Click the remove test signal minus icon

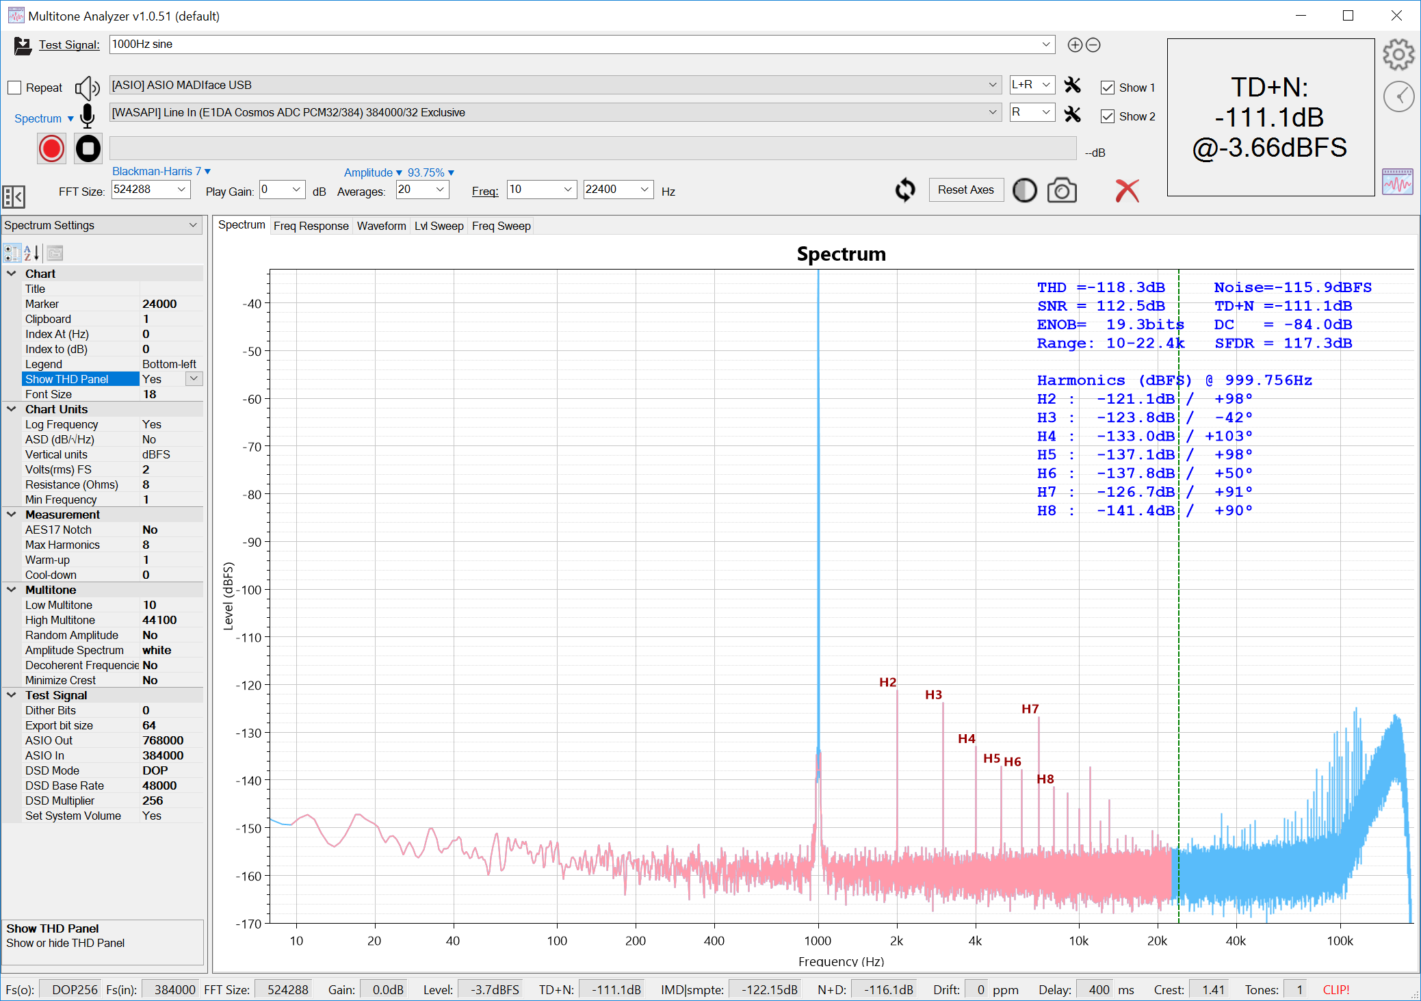[x=1093, y=45]
